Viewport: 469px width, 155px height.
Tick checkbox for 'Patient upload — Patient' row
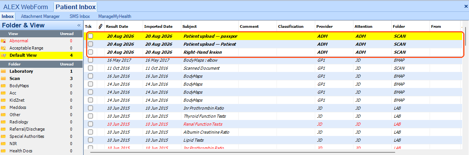tap(91, 44)
